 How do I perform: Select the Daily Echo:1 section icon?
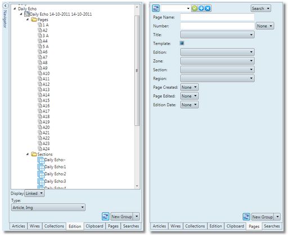[41, 167]
